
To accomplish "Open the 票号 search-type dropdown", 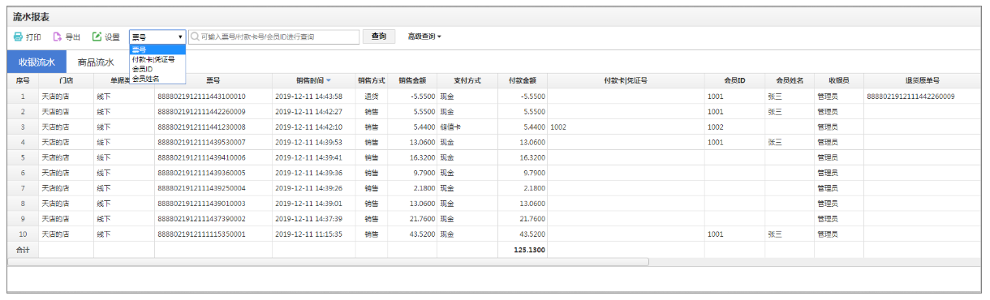I will [x=157, y=37].
